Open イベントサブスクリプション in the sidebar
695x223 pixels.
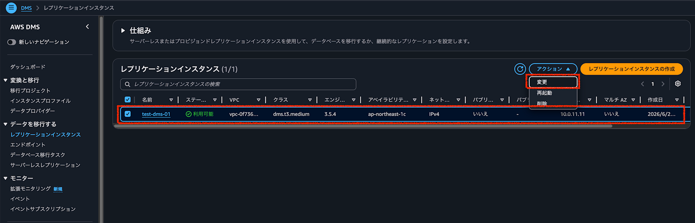43,209
